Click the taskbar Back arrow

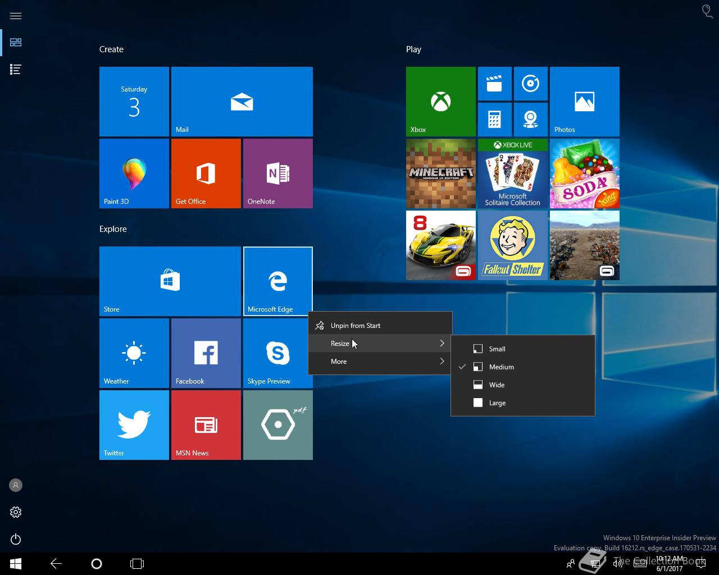click(56, 564)
